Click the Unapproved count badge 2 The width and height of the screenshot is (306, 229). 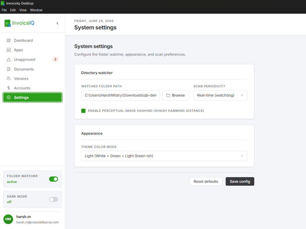[55, 60]
